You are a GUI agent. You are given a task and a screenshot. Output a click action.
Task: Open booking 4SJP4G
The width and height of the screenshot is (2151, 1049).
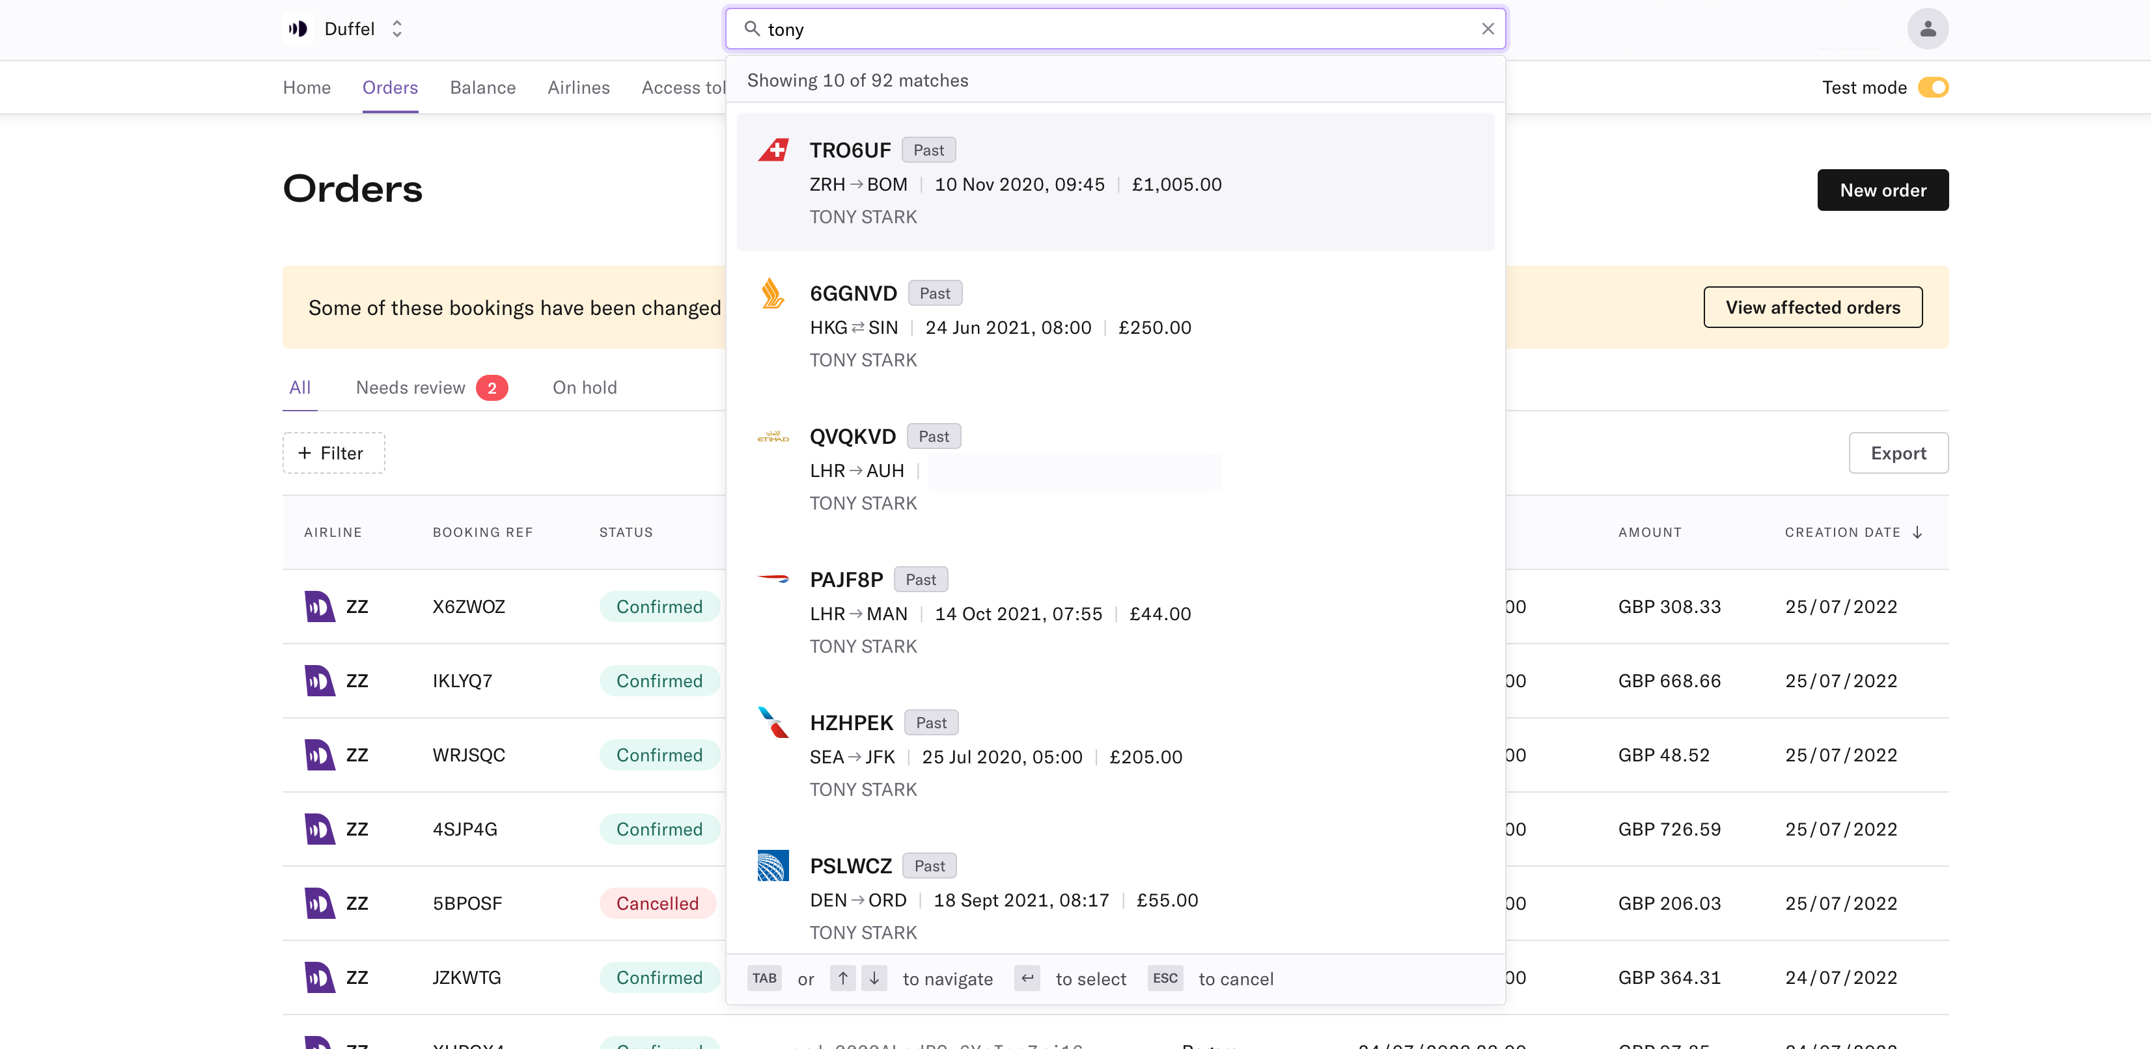click(465, 830)
